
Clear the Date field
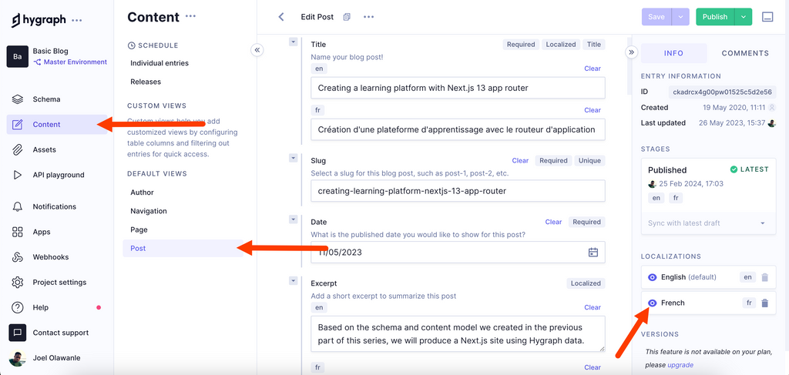point(553,222)
